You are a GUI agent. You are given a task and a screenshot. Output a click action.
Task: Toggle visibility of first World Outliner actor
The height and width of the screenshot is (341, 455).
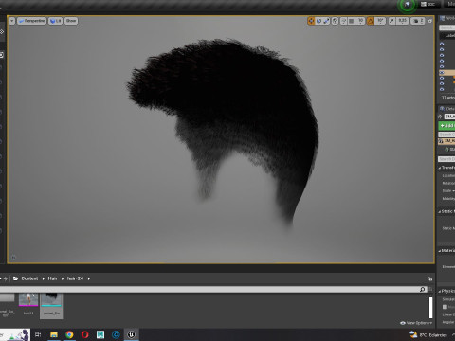pyautogui.click(x=442, y=44)
